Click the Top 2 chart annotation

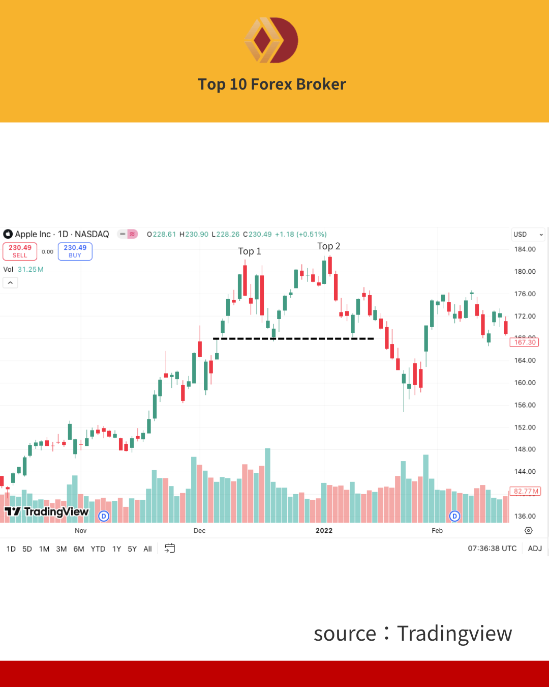point(329,246)
